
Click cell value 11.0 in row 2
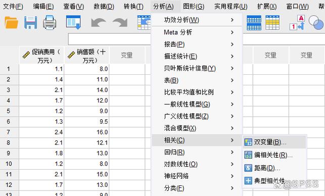[x=86, y=79]
